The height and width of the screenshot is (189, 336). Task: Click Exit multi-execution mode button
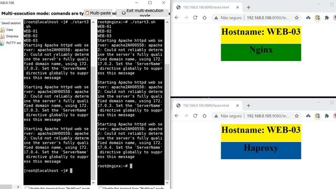[x=142, y=13]
